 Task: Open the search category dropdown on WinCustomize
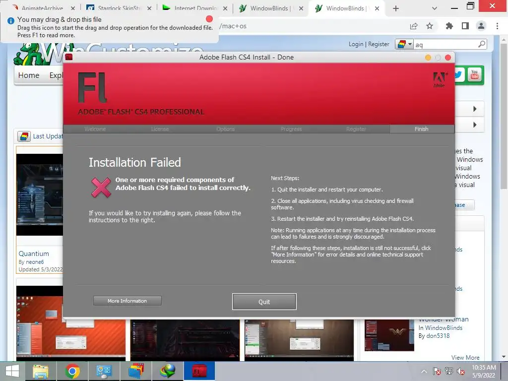(x=404, y=44)
